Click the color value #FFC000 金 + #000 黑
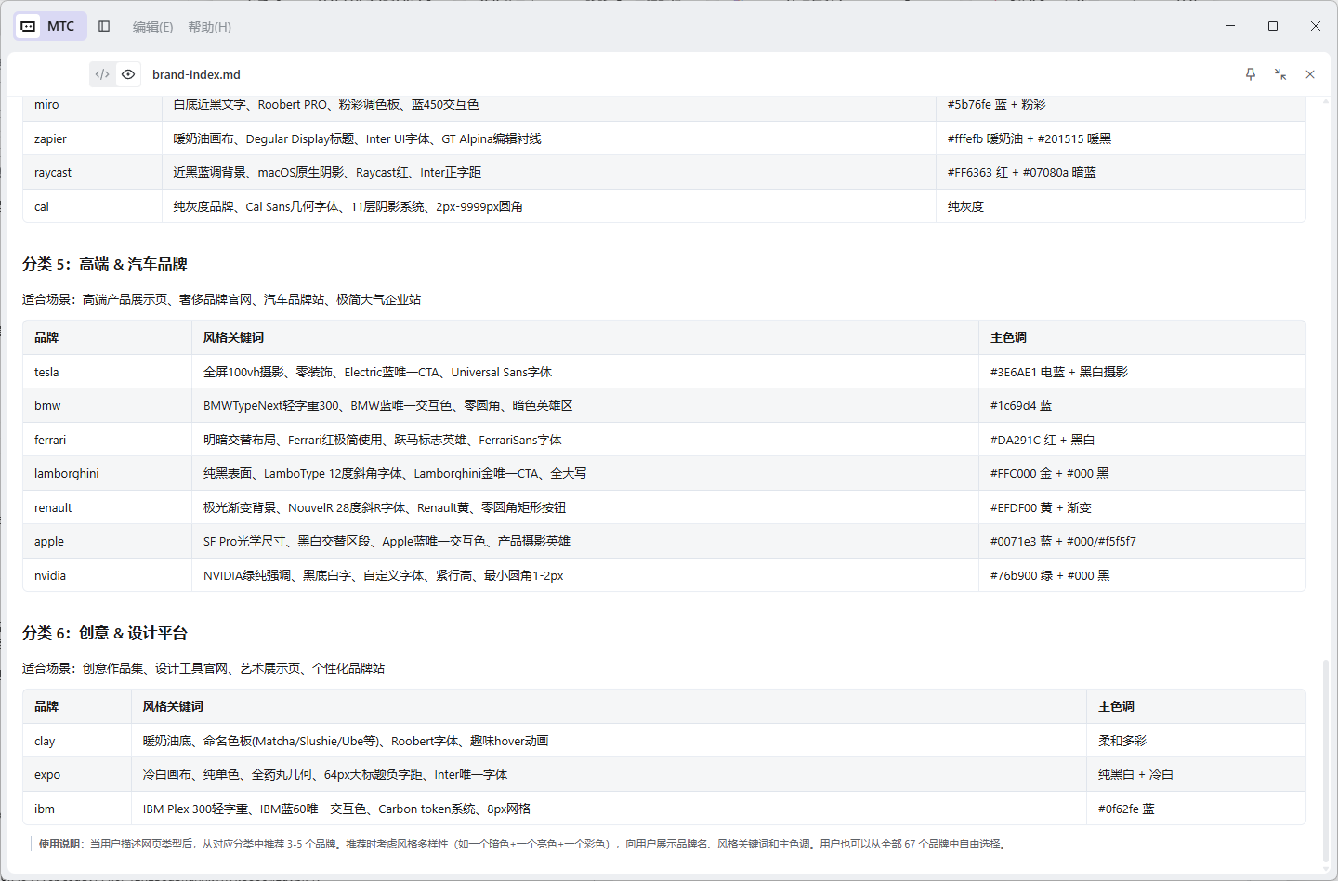The height and width of the screenshot is (881, 1338). click(x=1050, y=474)
